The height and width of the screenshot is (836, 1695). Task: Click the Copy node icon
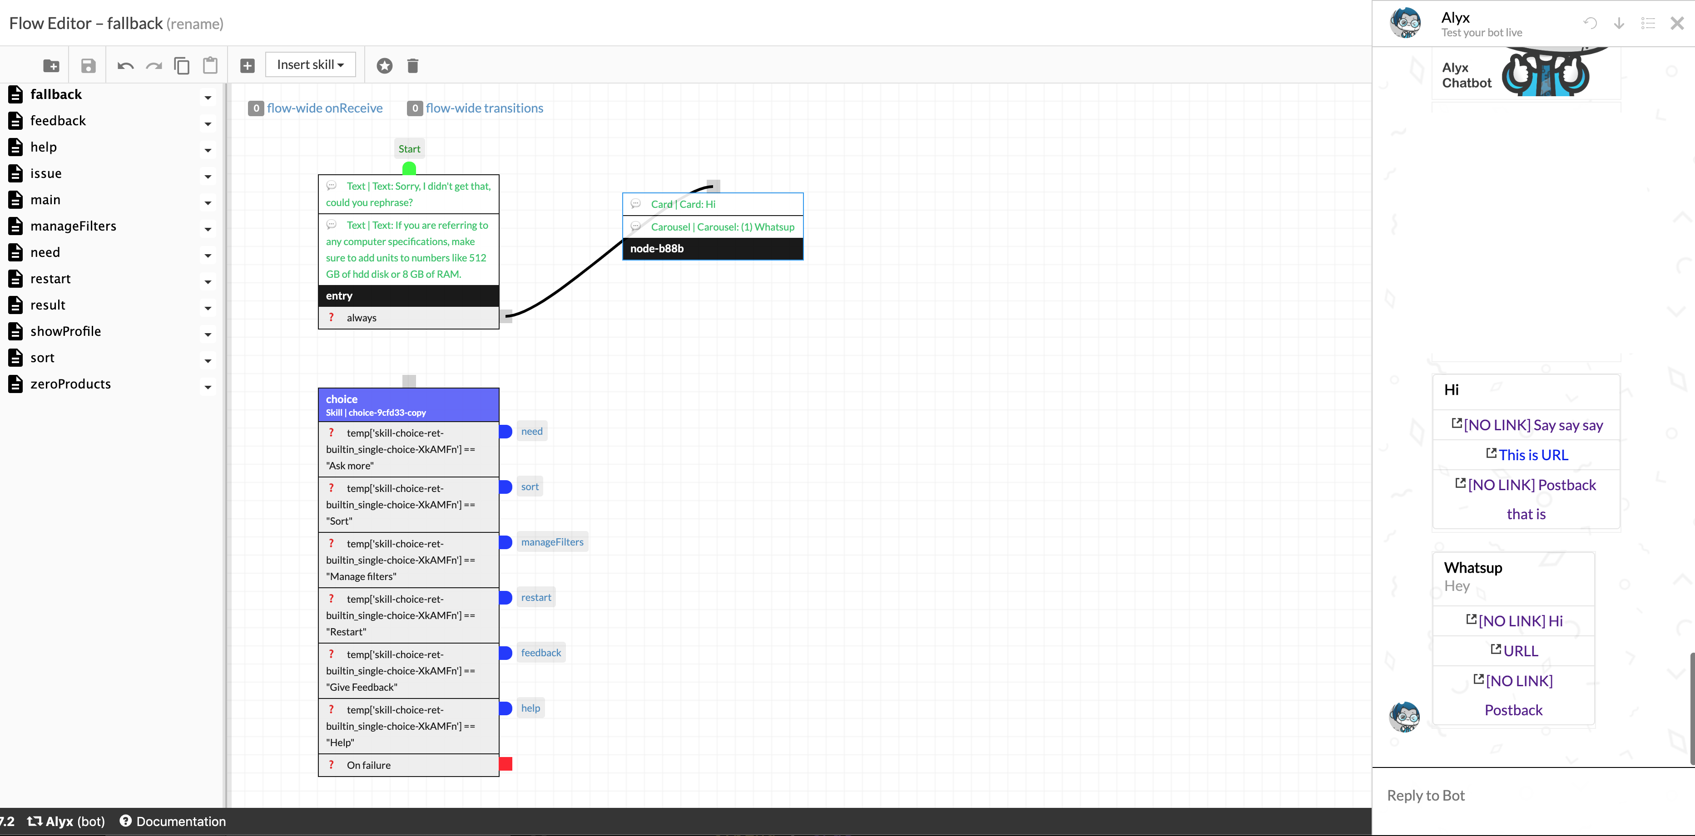pyautogui.click(x=182, y=65)
